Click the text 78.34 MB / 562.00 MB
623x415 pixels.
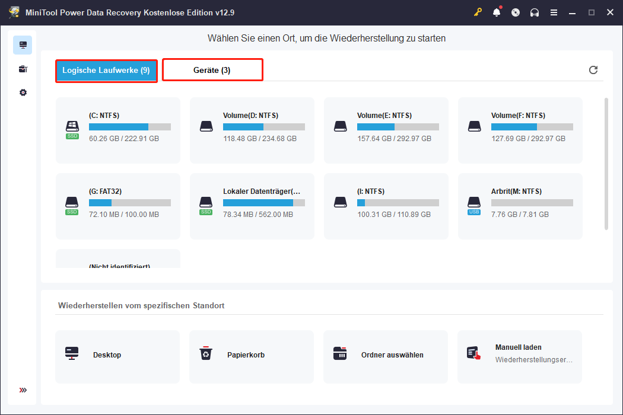(x=258, y=215)
